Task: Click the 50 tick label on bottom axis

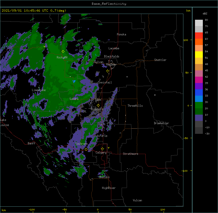Action: pyautogui.click(x=130, y=209)
